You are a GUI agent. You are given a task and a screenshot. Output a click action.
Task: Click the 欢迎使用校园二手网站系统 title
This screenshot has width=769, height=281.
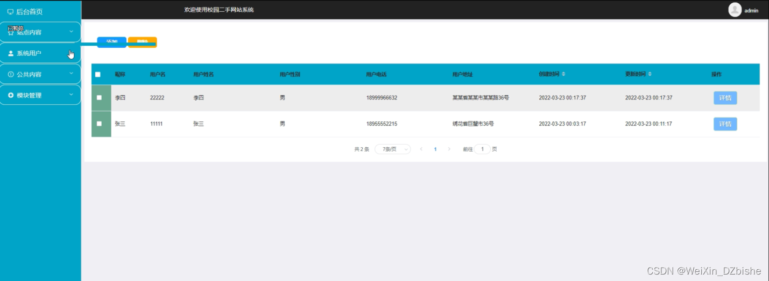coord(218,10)
